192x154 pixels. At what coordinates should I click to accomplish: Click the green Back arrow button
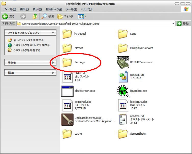tap(5, 16)
